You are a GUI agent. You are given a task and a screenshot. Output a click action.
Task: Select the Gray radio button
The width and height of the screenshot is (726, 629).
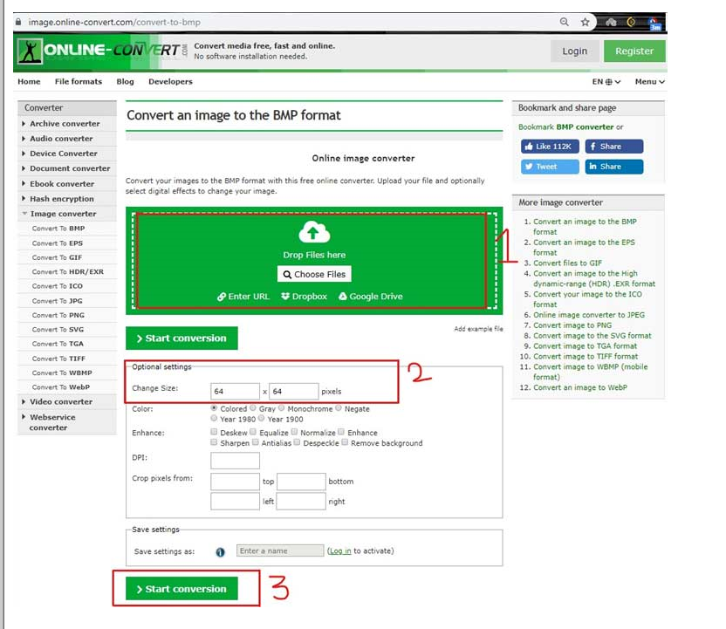[253, 408]
